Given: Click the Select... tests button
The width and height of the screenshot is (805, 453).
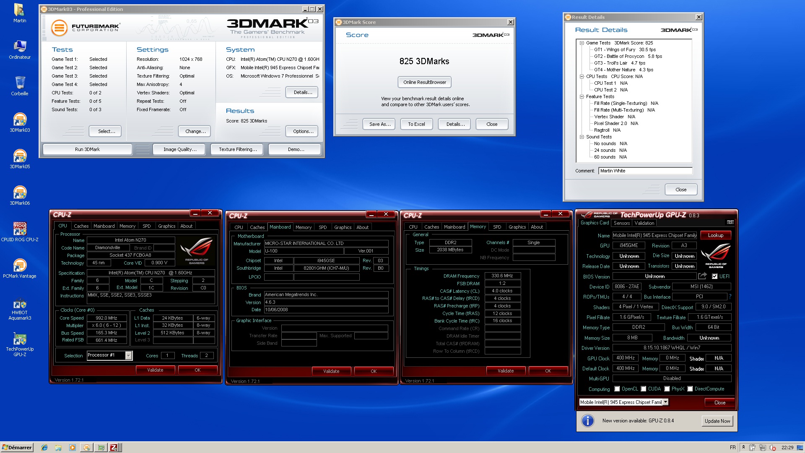Looking at the screenshot, I should (x=105, y=131).
